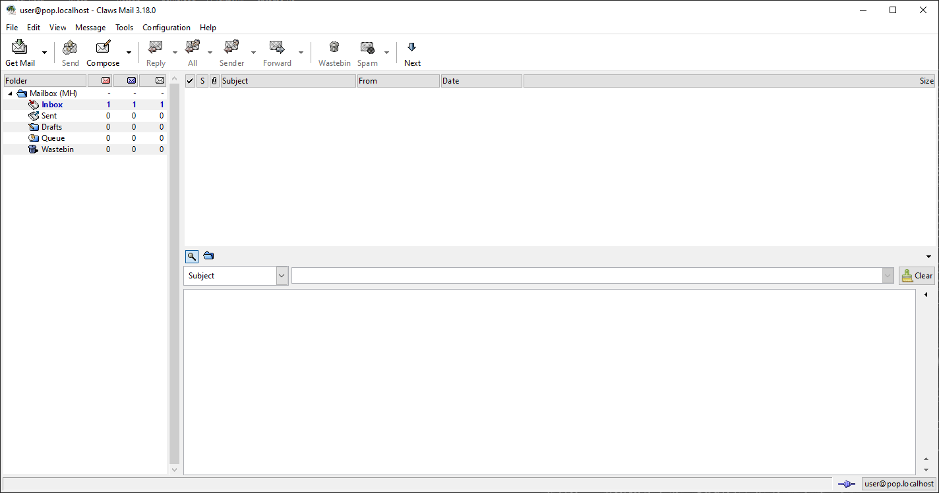Open the Tools menu
The image size is (939, 493).
(x=124, y=28)
